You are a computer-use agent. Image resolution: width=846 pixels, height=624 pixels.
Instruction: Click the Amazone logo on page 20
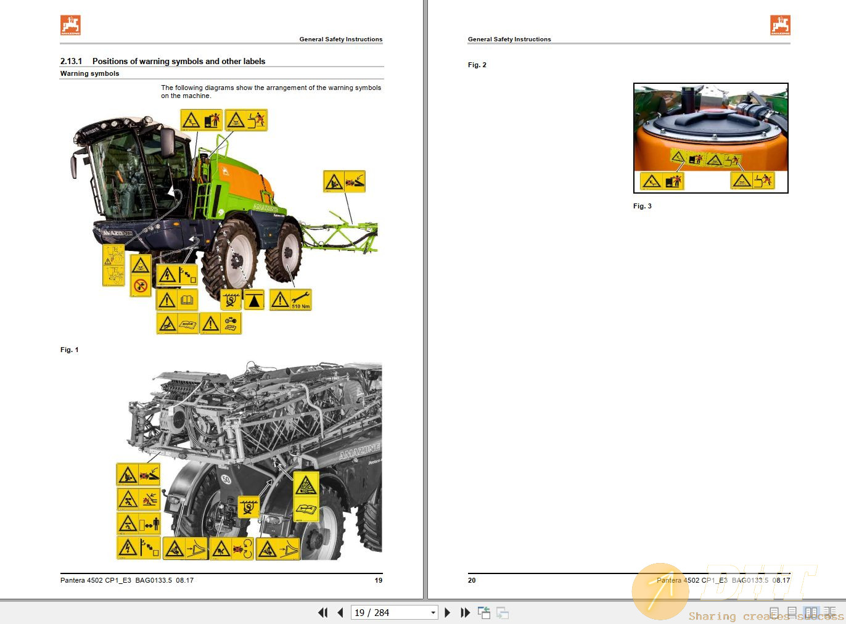[780, 25]
